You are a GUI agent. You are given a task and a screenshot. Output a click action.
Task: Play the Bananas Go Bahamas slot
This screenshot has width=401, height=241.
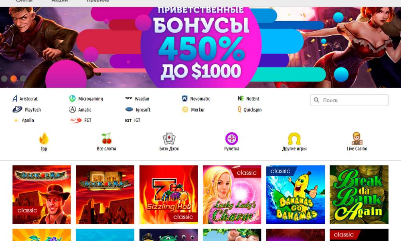[x=296, y=195]
